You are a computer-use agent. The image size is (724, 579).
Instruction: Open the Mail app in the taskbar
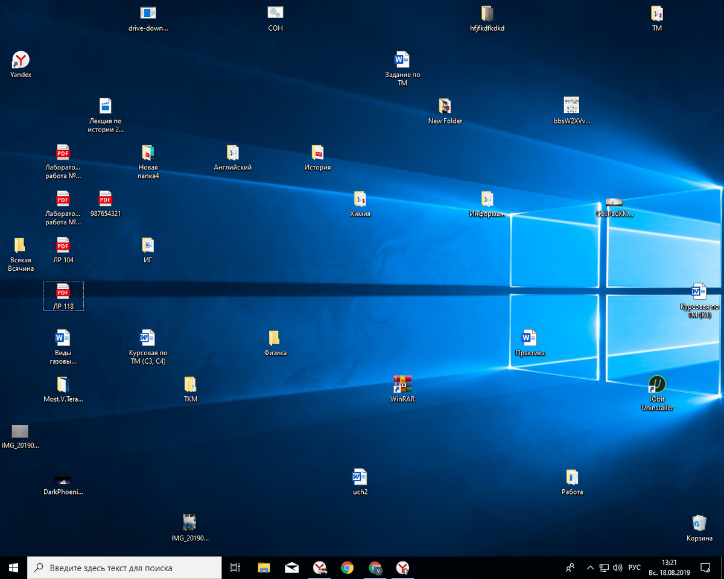tap(291, 568)
